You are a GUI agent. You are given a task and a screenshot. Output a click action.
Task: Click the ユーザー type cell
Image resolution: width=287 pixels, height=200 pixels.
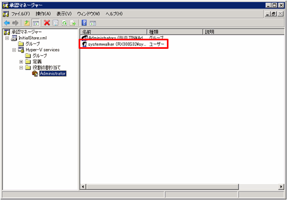(x=157, y=44)
